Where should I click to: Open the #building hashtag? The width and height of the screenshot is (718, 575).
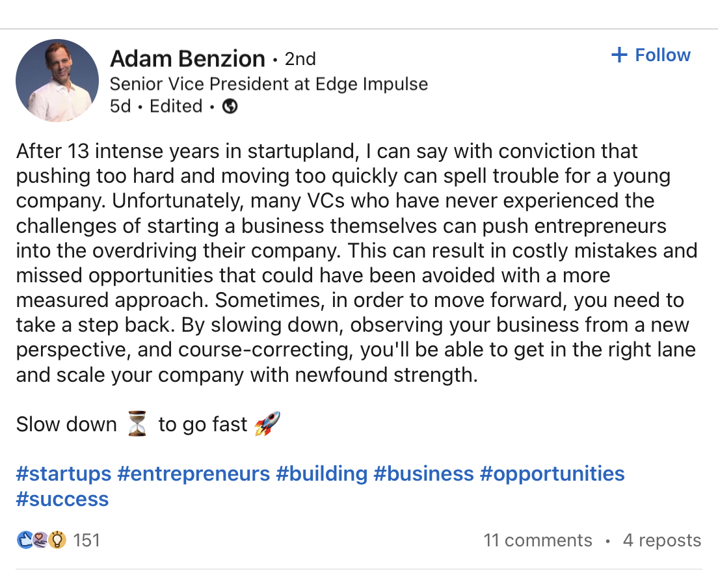click(x=322, y=474)
